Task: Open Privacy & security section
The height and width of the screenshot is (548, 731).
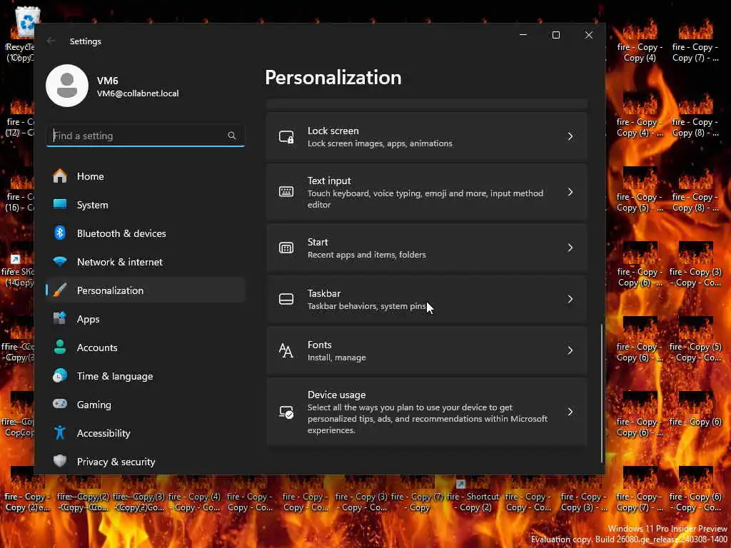Action: tap(146, 462)
